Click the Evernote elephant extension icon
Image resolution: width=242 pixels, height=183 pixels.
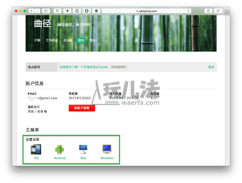click(x=67, y=11)
